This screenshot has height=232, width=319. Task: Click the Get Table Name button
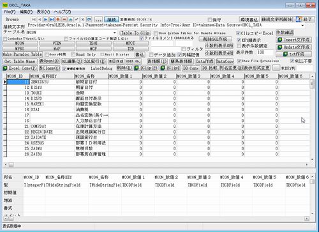pos(20,61)
